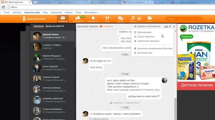Reload the page with the browser refresh icon
The height and width of the screenshot is (120, 215).
click(x=3, y=7)
